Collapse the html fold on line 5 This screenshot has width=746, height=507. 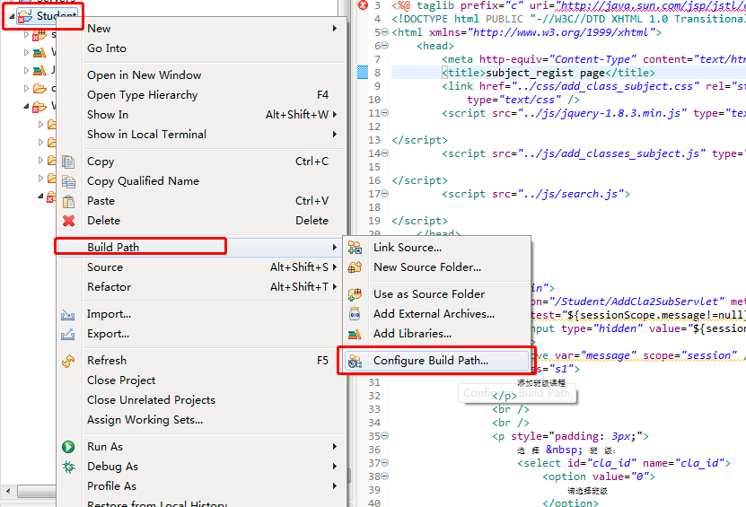[384, 32]
